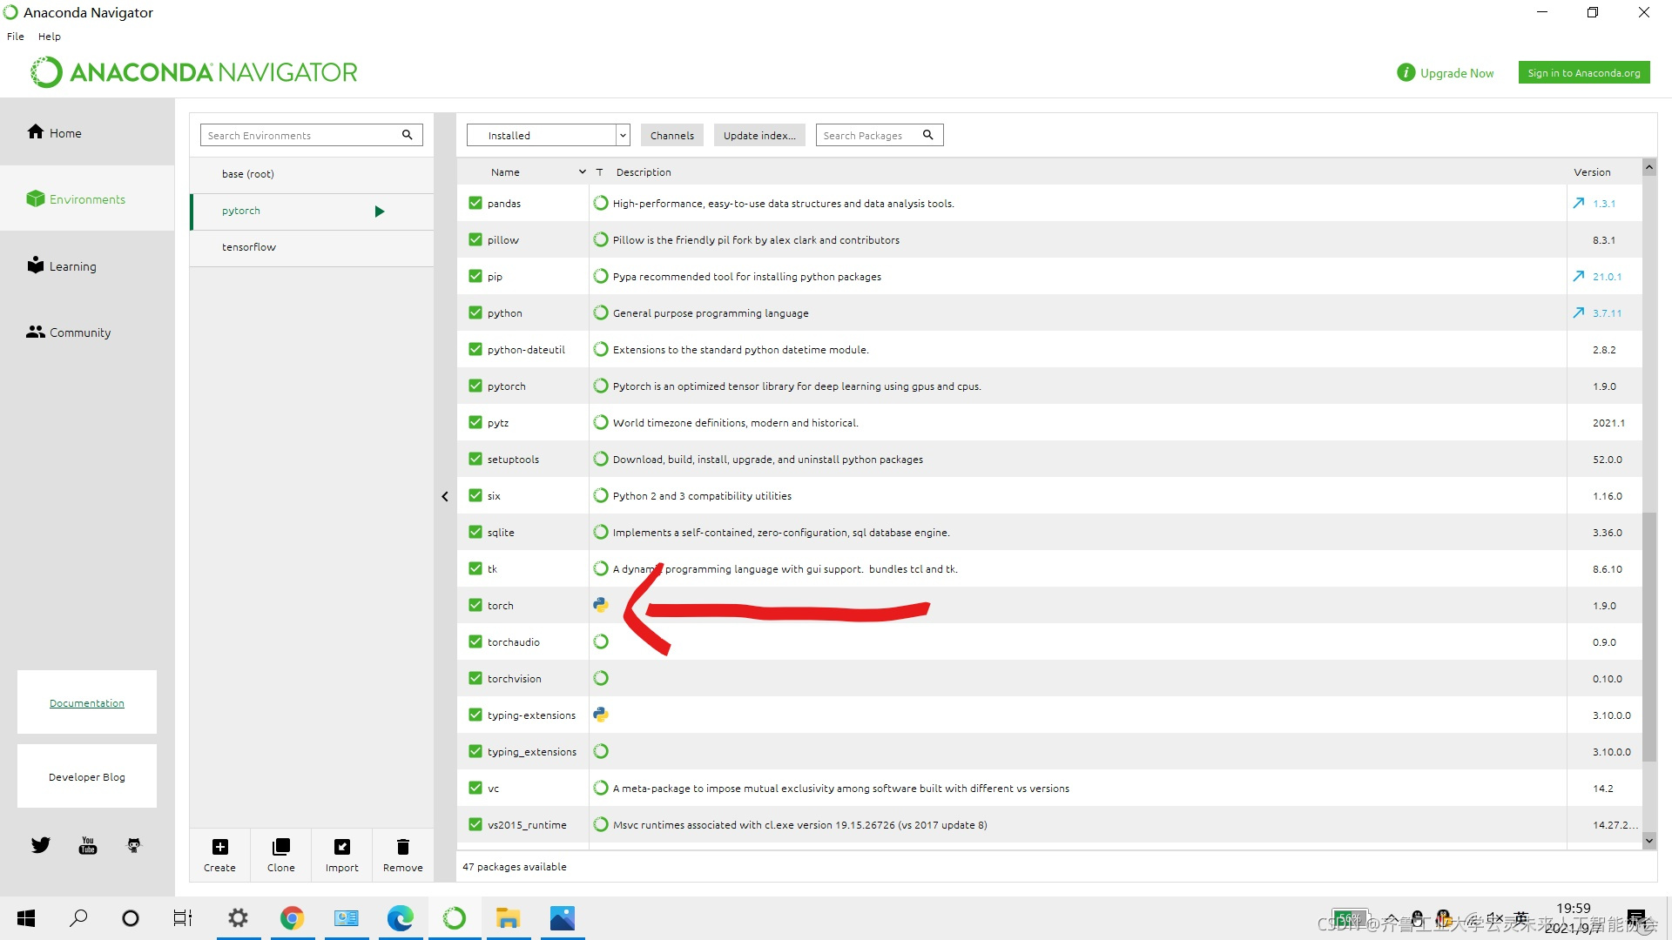This screenshot has height=940, width=1672.
Task: Switch to the Learning tab
Action: [x=87, y=265]
